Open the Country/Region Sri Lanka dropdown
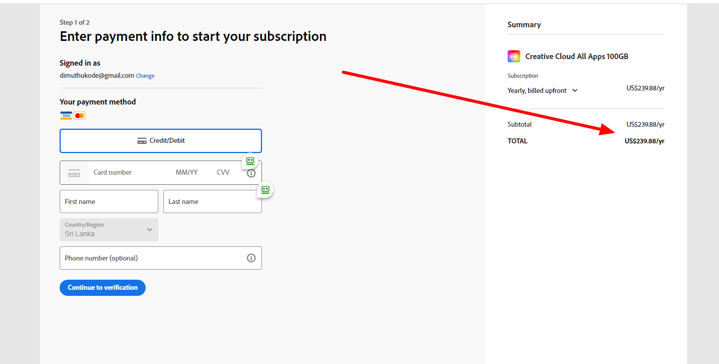This screenshot has width=719, height=364. pyautogui.click(x=109, y=230)
